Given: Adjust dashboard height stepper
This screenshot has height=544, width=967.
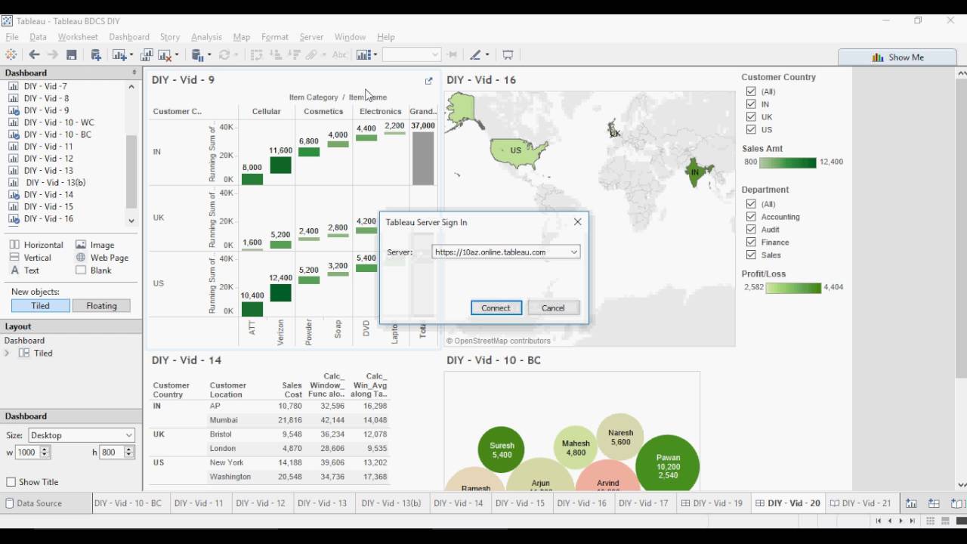Looking at the screenshot, I should [129, 452].
